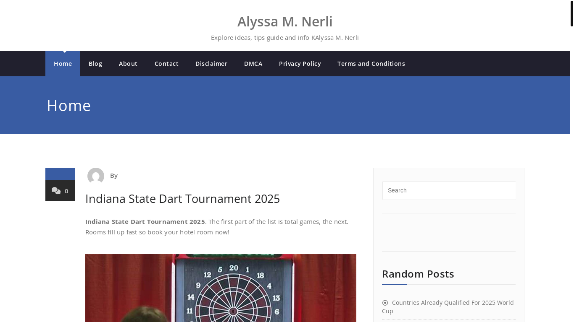Open Indiana State Dart Tournament 2025 post title
This screenshot has height=322, width=574.
click(x=182, y=199)
